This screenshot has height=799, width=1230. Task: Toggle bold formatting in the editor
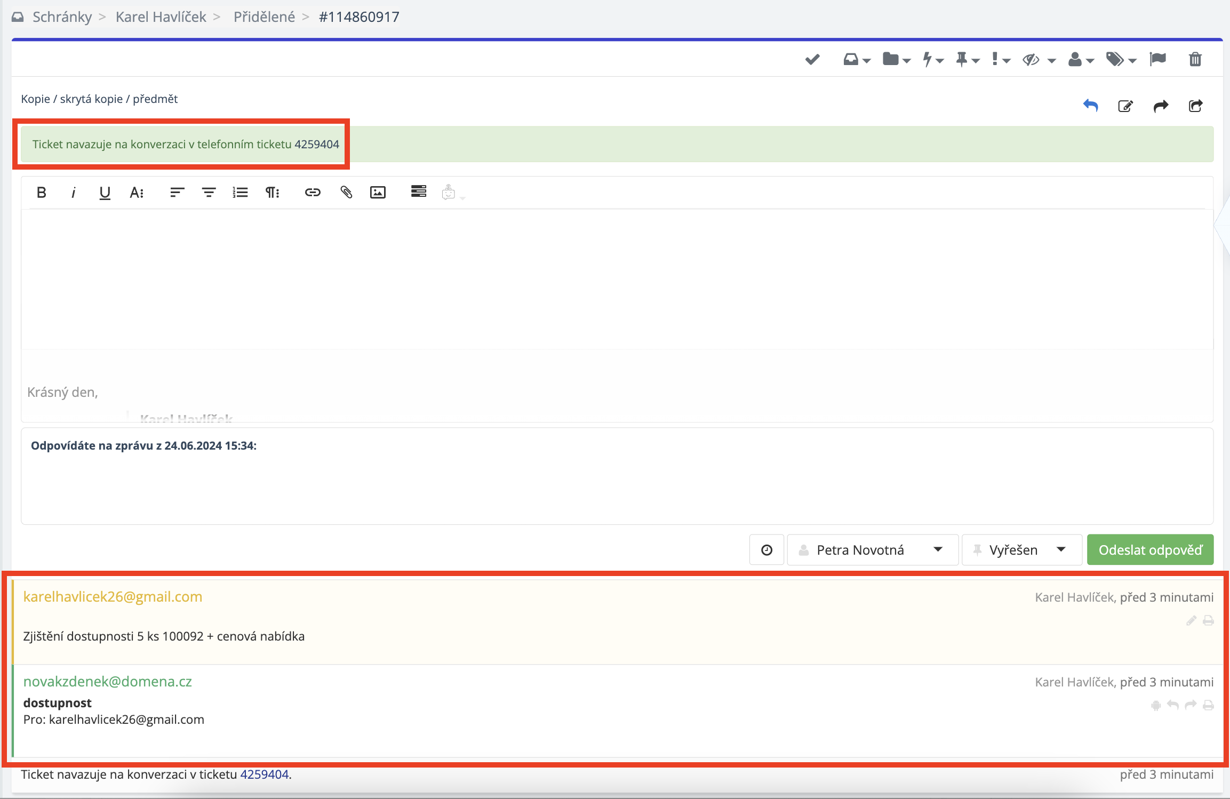(41, 193)
